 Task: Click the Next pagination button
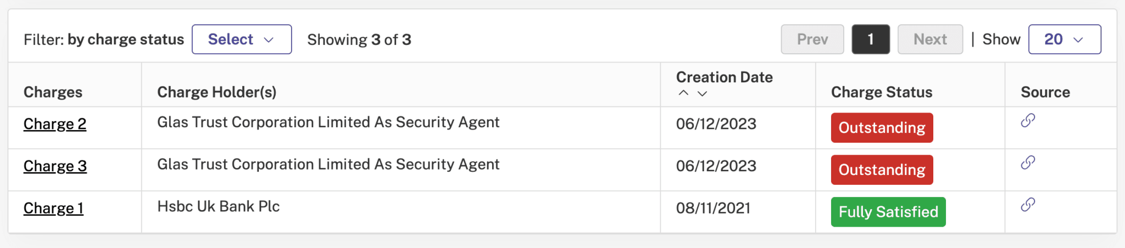pyautogui.click(x=930, y=40)
